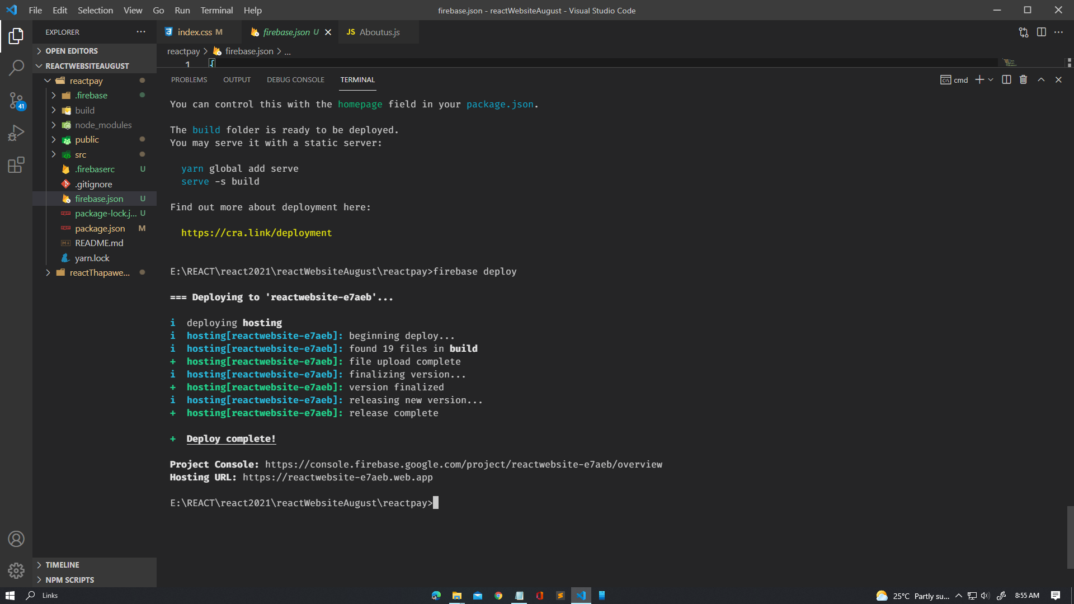Screen dimensions: 1074x604
Task: Maximize terminal panel with chevron toggle
Action: click(1041, 79)
